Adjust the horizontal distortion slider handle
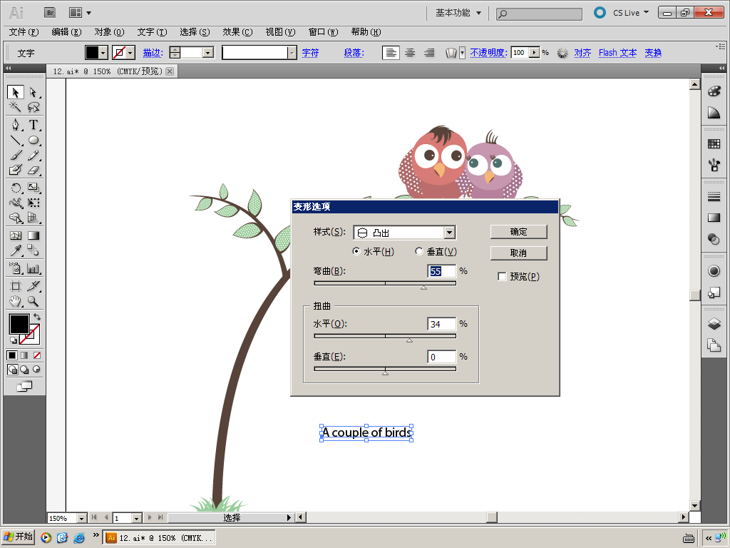 409,340
